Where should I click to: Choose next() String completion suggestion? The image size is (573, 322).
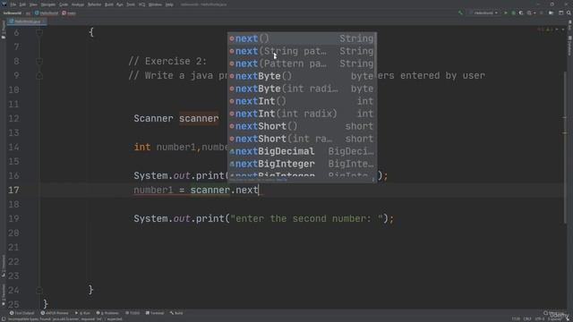click(302, 38)
